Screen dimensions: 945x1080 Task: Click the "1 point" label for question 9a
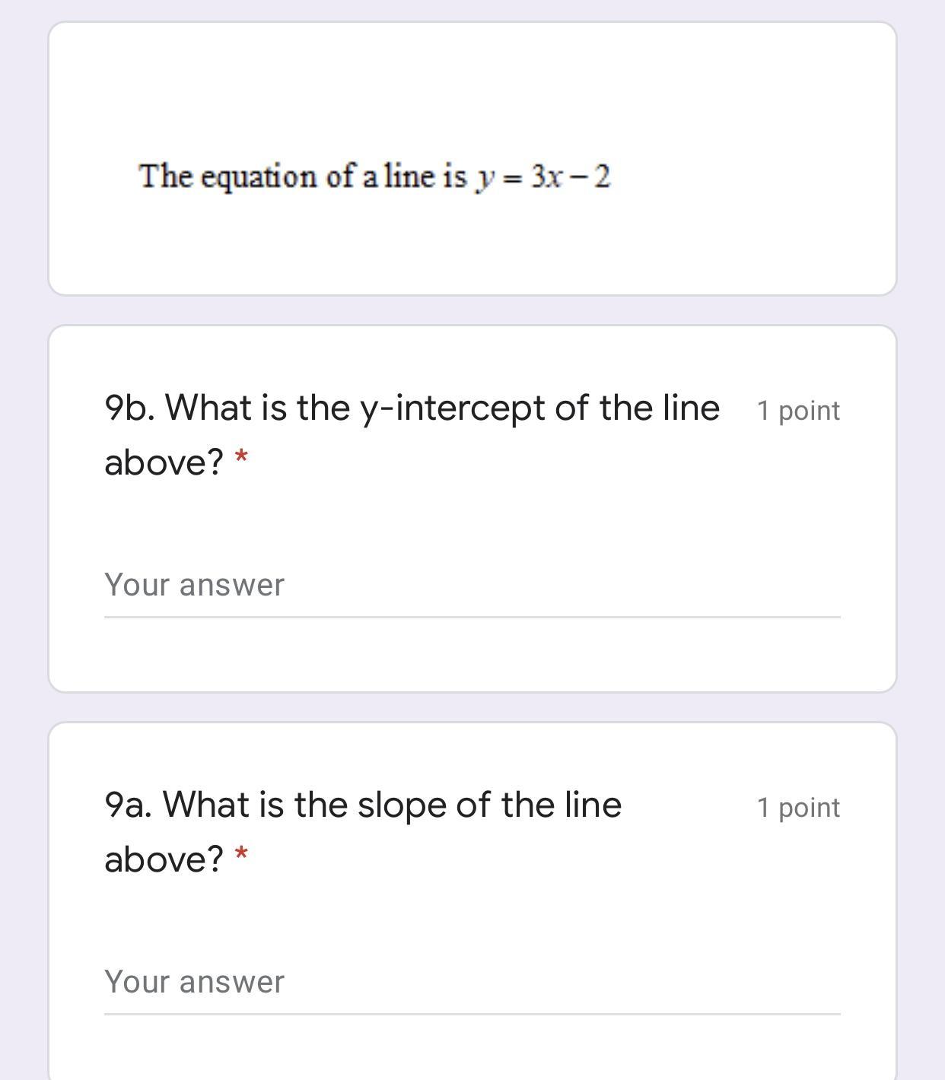coord(798,808)
